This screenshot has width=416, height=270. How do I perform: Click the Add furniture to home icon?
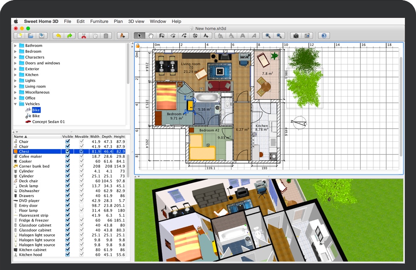(122, 36)
